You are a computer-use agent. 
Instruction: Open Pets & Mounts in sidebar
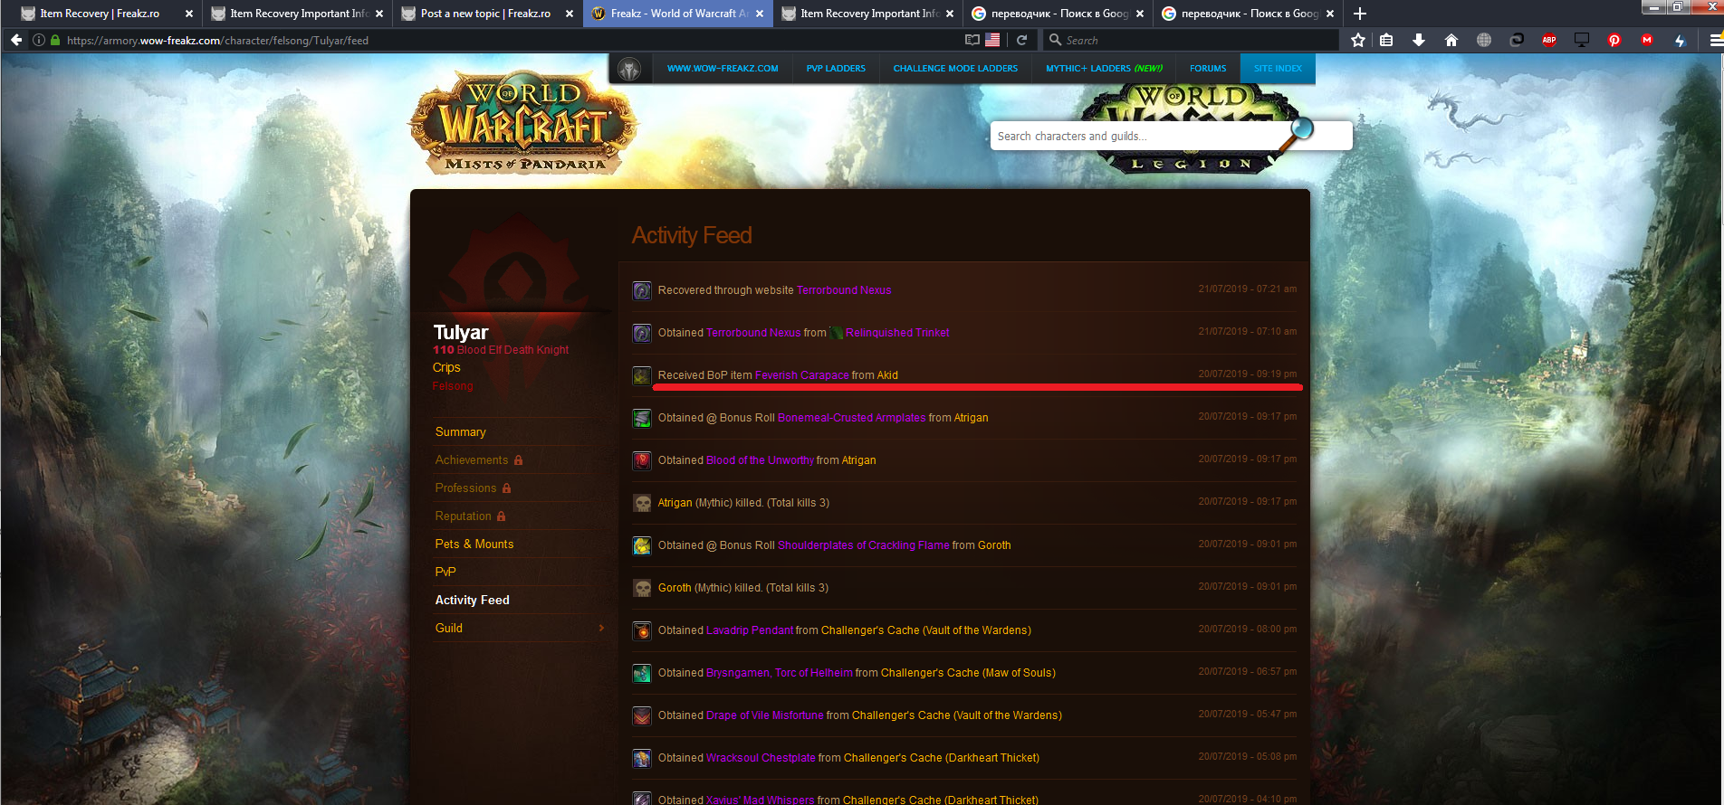(474, 545)
